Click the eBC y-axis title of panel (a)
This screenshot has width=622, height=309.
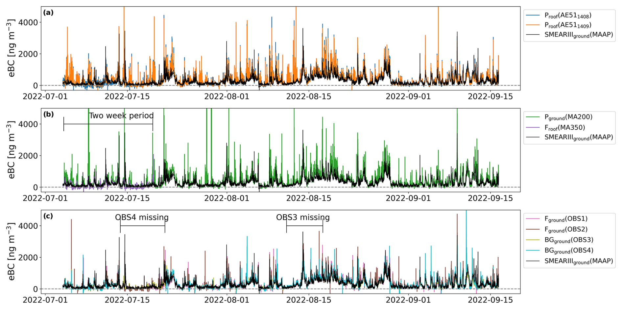click(12, 48)
